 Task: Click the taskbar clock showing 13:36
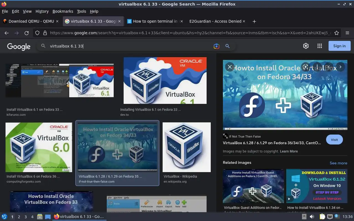point(348,217)
